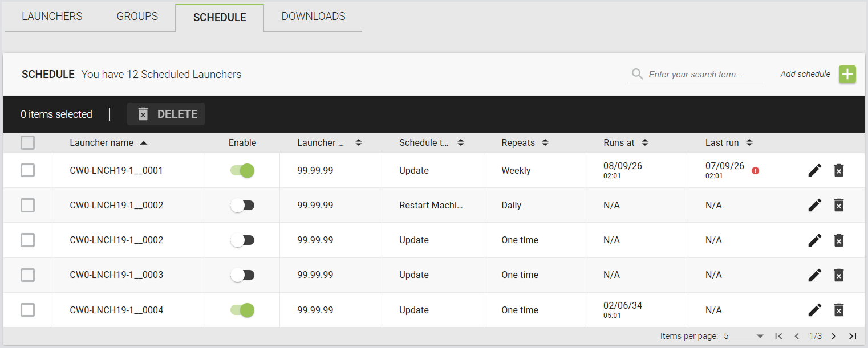Turn on the enable toggle for CW0-LNCH19-1__0003
868x348 pixels.
[x=242, y=275]
